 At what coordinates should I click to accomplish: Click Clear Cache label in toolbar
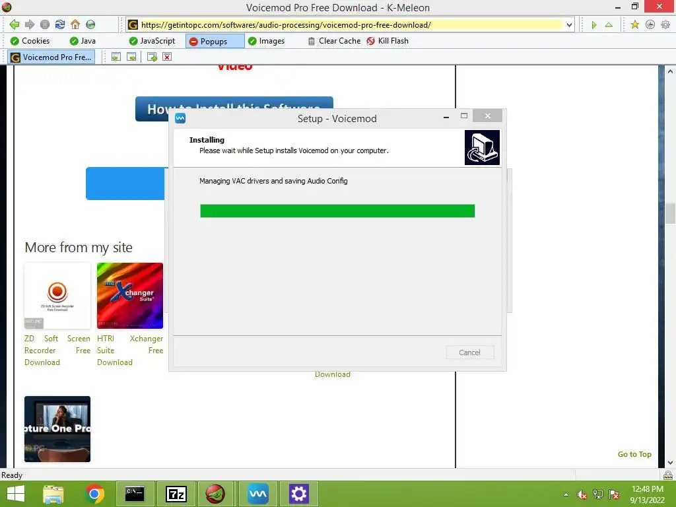click(x=339, y=41)
